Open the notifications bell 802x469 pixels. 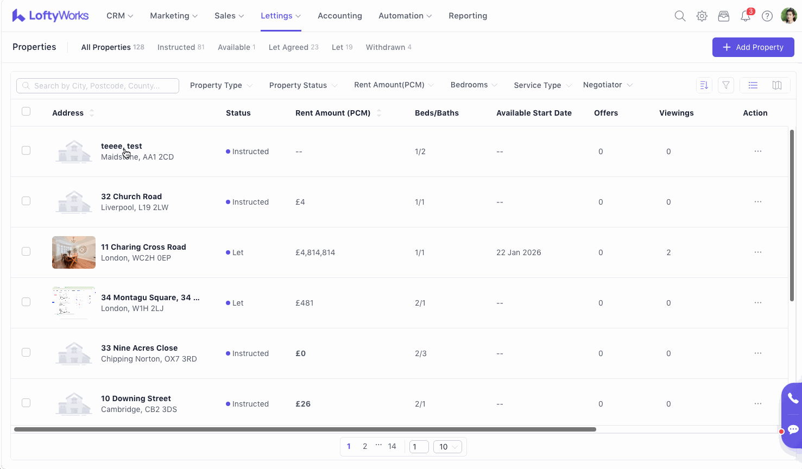(746, 16)
